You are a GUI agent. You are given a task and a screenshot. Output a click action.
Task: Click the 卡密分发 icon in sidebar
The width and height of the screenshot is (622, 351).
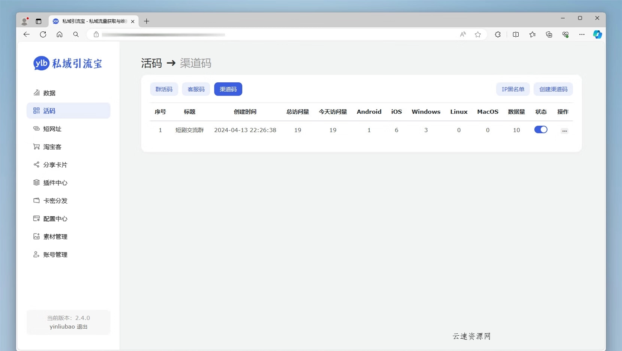coord(36,201)
